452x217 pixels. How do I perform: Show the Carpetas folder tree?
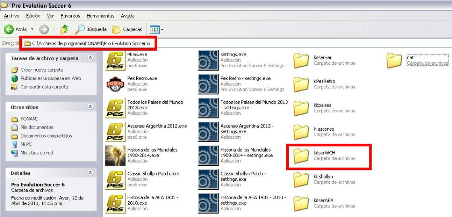click(127, 29)
